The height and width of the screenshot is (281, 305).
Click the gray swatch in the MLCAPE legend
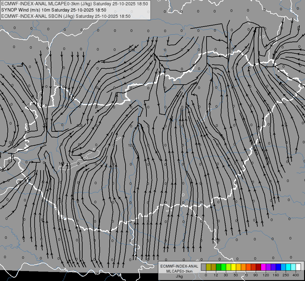click(204, 267)
